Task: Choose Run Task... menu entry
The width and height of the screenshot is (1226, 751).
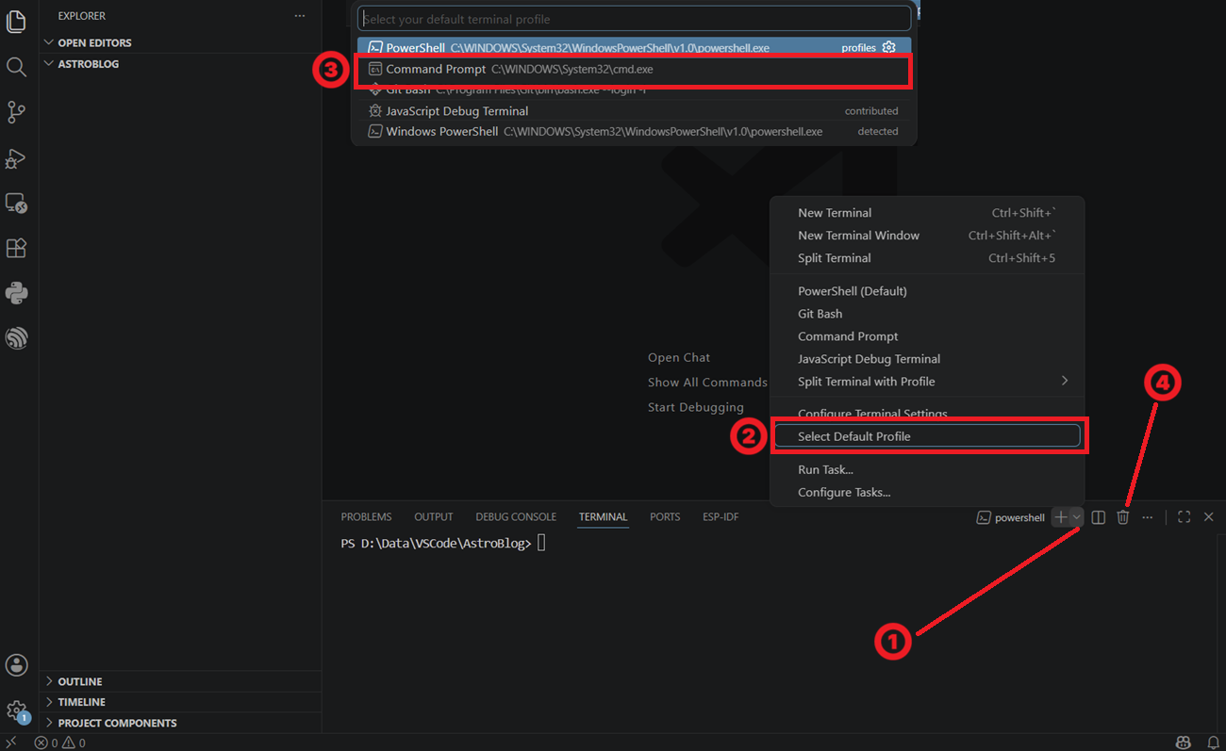Action: 927,469
